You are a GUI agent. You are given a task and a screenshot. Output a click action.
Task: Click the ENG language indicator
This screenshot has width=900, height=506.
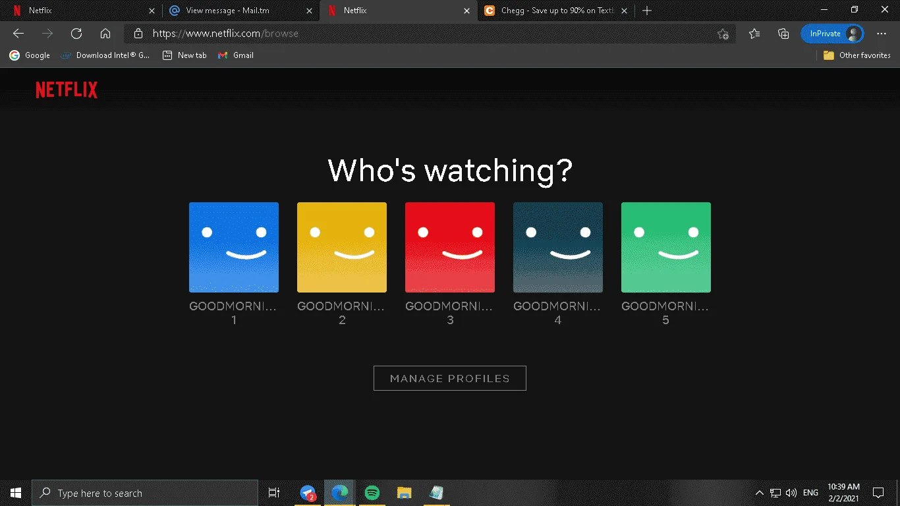pyautogui.click(x=811, y=493)
